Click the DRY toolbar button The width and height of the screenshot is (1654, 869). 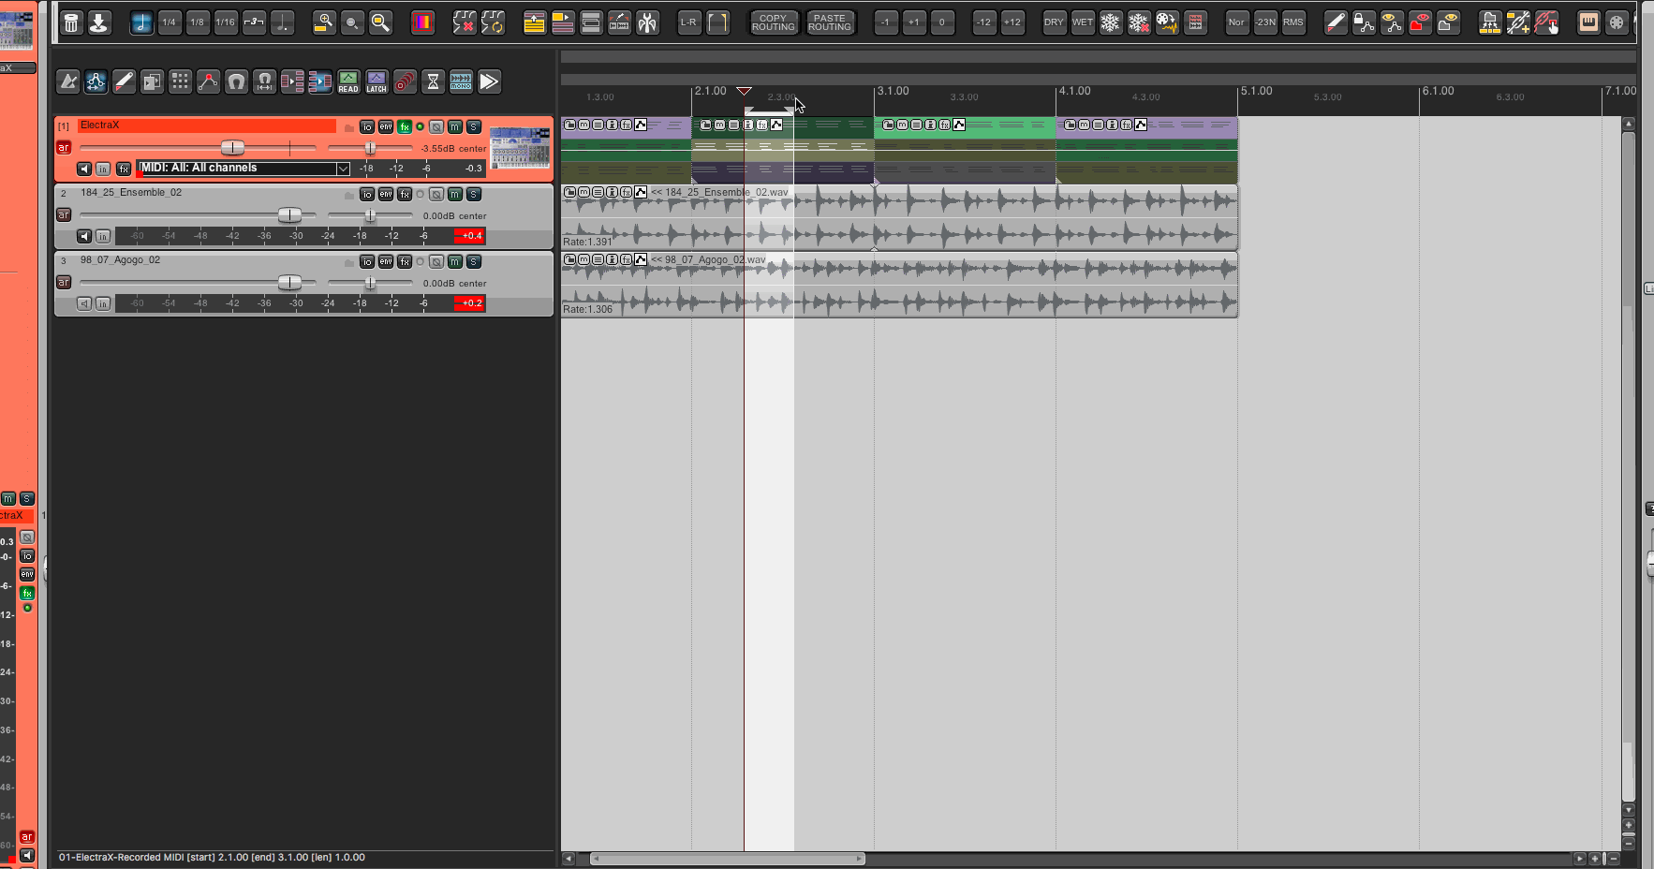(1055, 22)
